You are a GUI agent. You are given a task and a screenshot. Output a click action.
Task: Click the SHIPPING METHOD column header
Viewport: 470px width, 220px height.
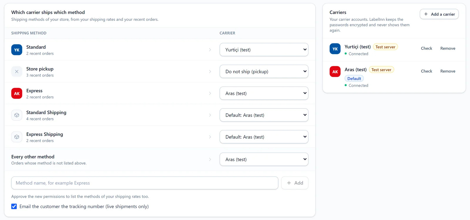point(29,33)
